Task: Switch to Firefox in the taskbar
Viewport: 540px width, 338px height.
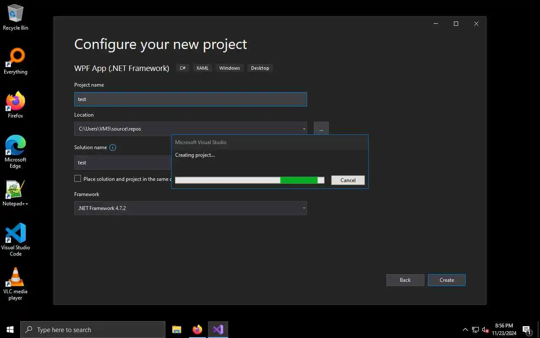Action: pyautogui.click(x=197, y=330)
